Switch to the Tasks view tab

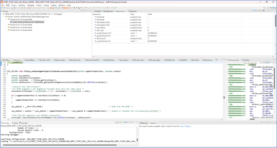point(16,123)
